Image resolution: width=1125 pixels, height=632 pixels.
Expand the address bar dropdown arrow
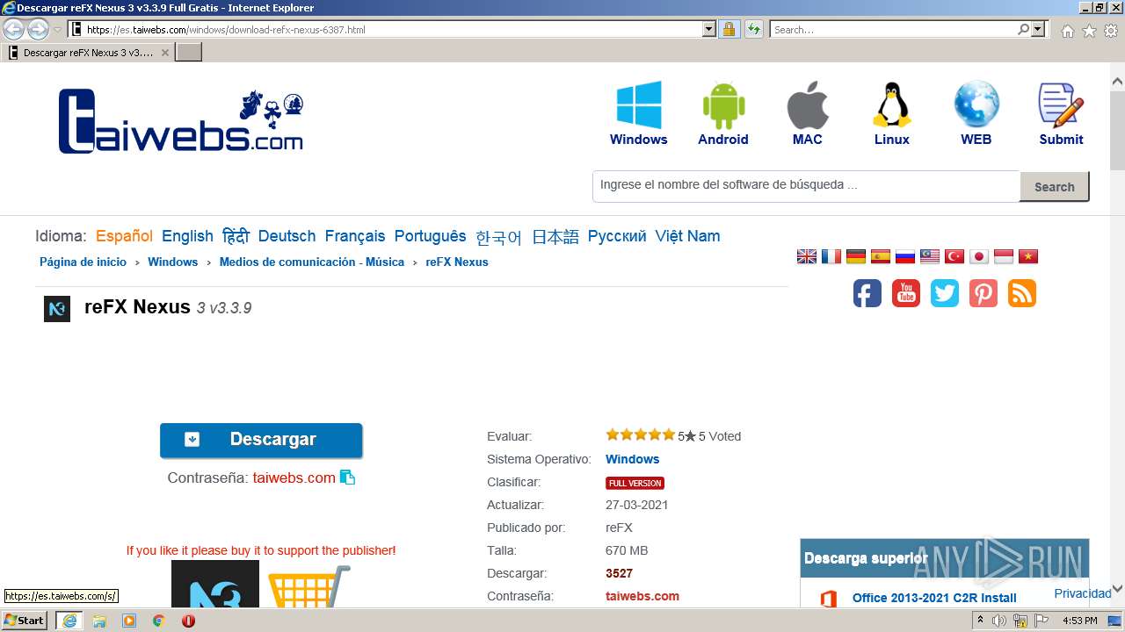click(709, 30)
